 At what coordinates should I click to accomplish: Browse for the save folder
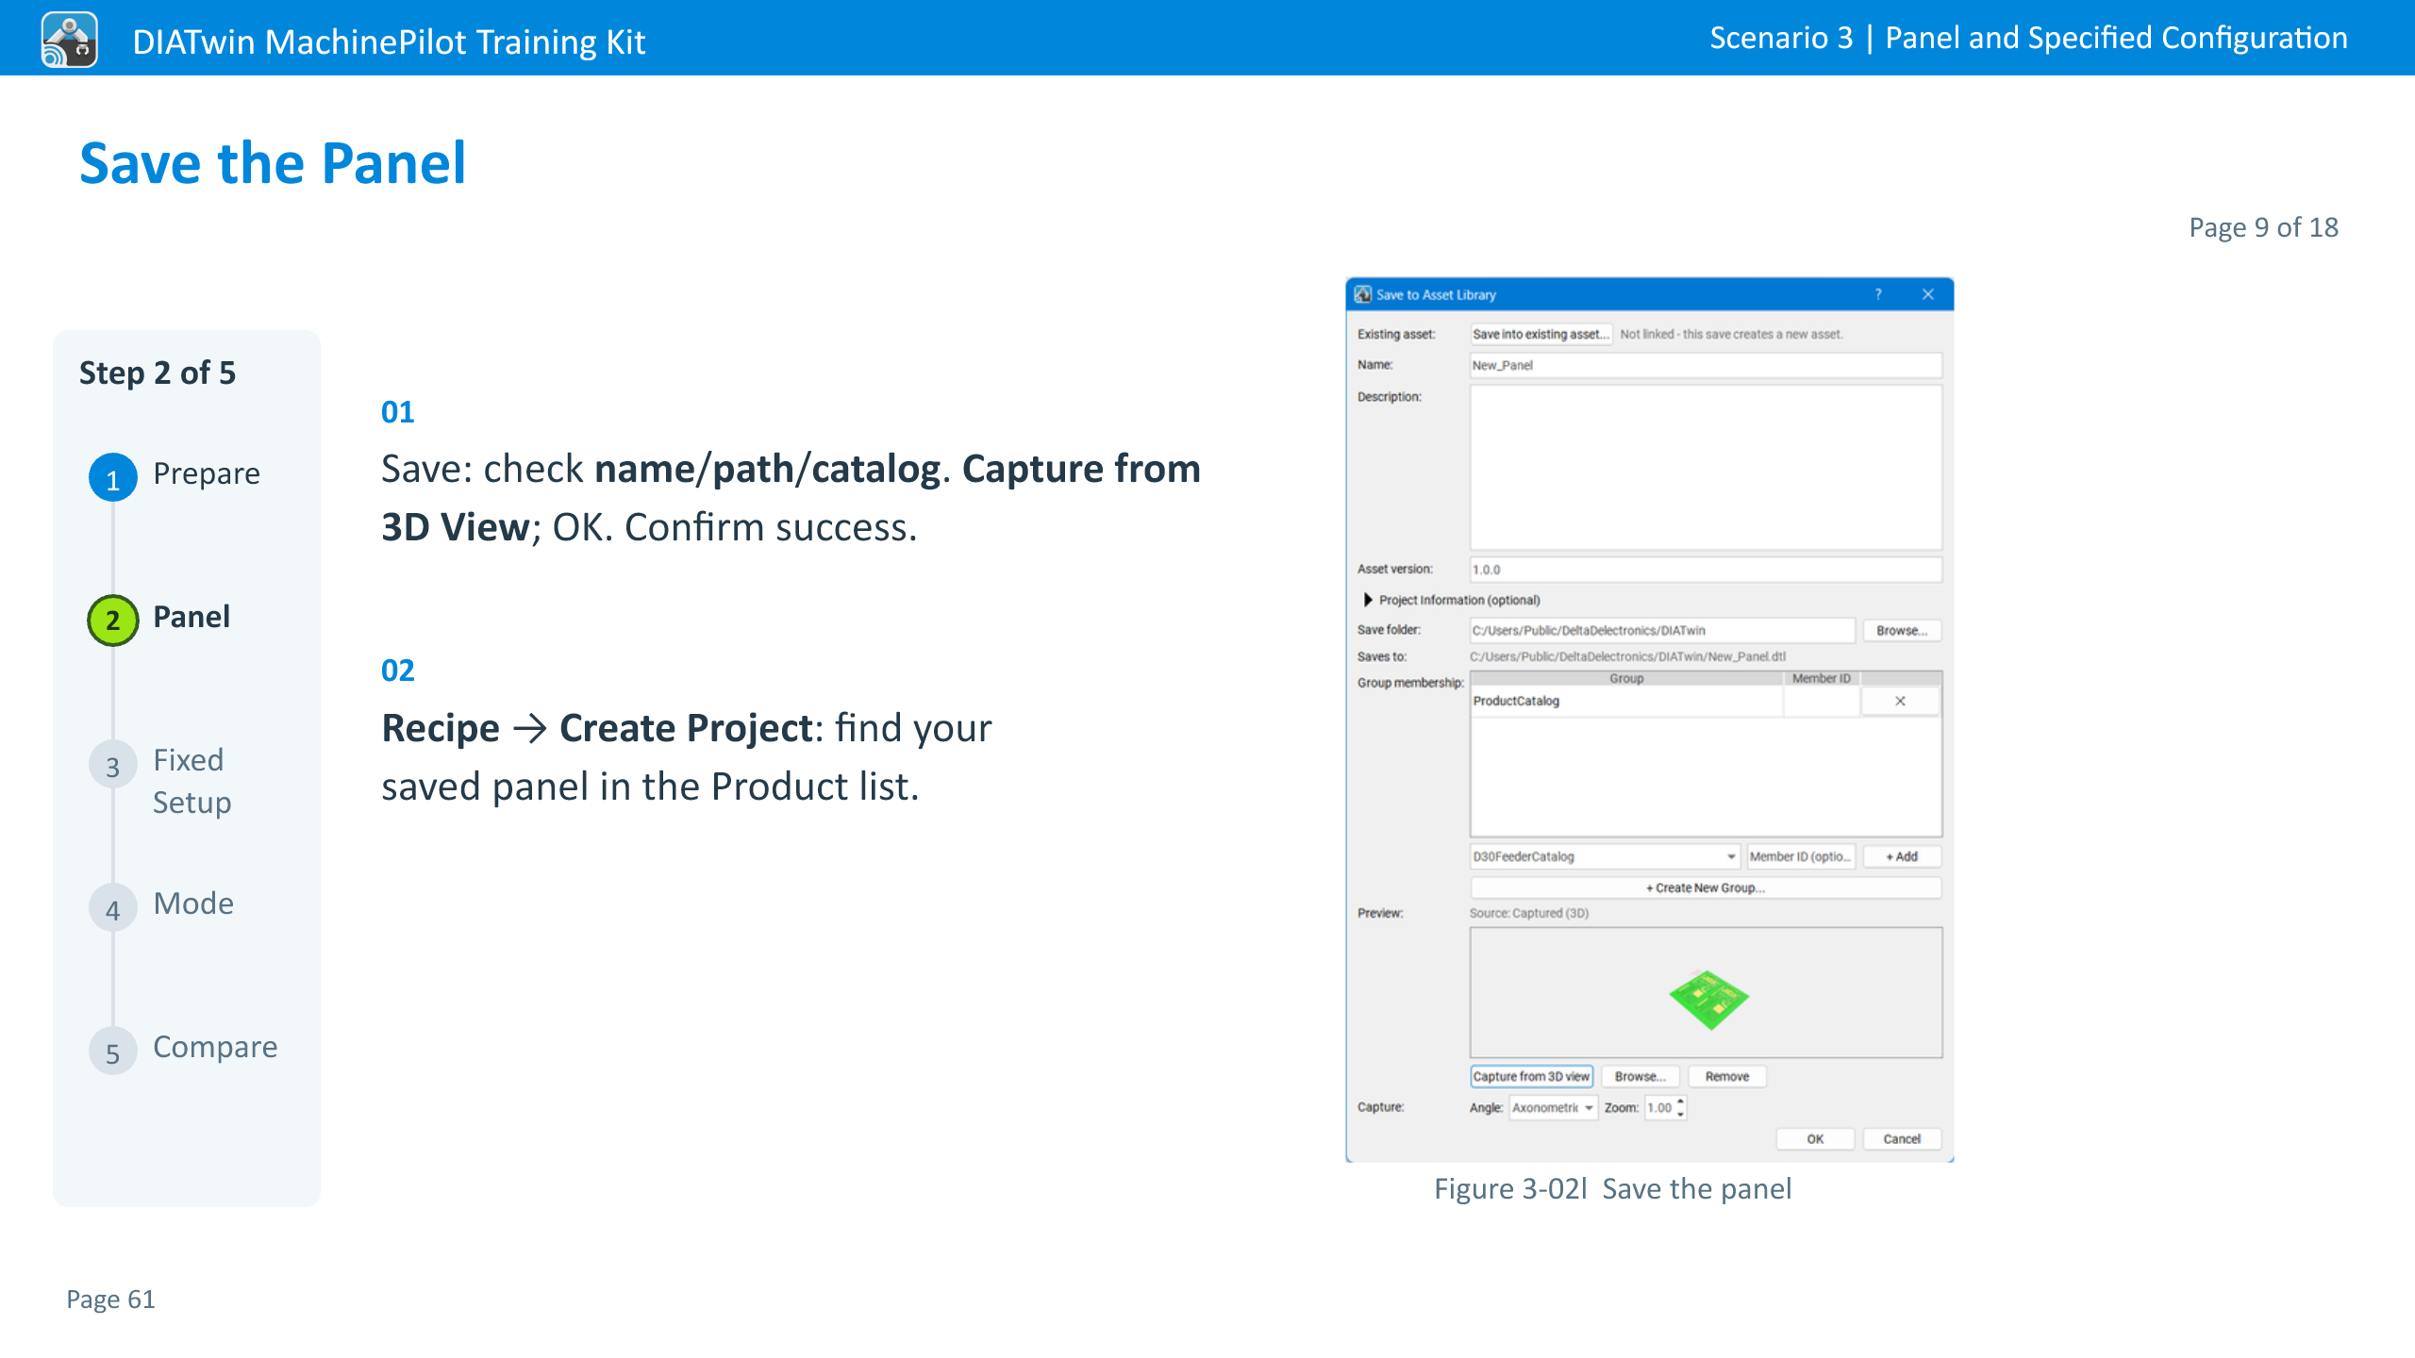tap(1902, 630)
